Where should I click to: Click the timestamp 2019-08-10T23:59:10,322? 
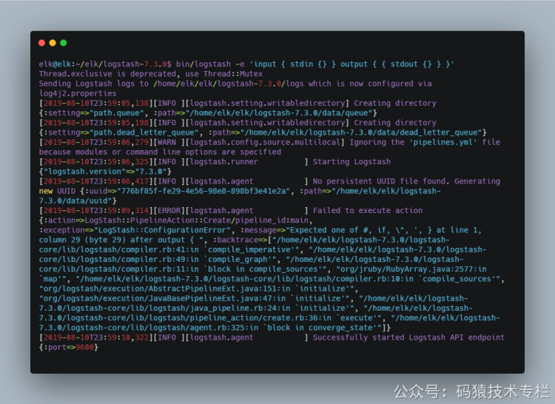[96, 338]
